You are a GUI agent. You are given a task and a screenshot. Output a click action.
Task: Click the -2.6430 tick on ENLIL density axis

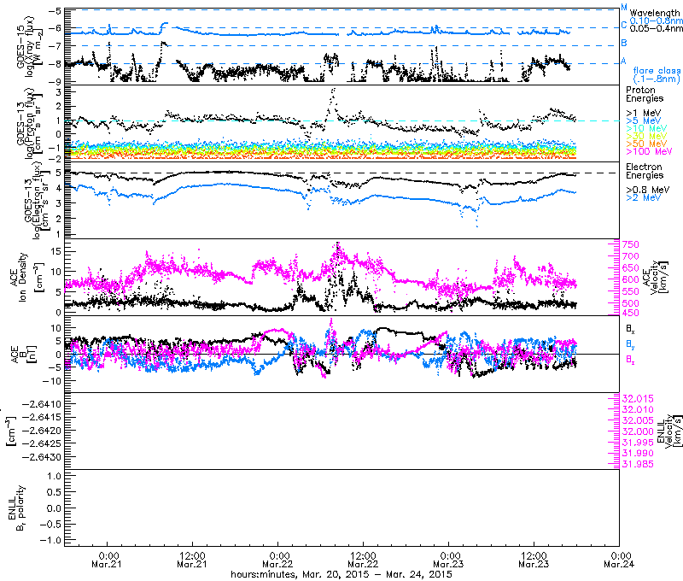click(x=41, y=457)
